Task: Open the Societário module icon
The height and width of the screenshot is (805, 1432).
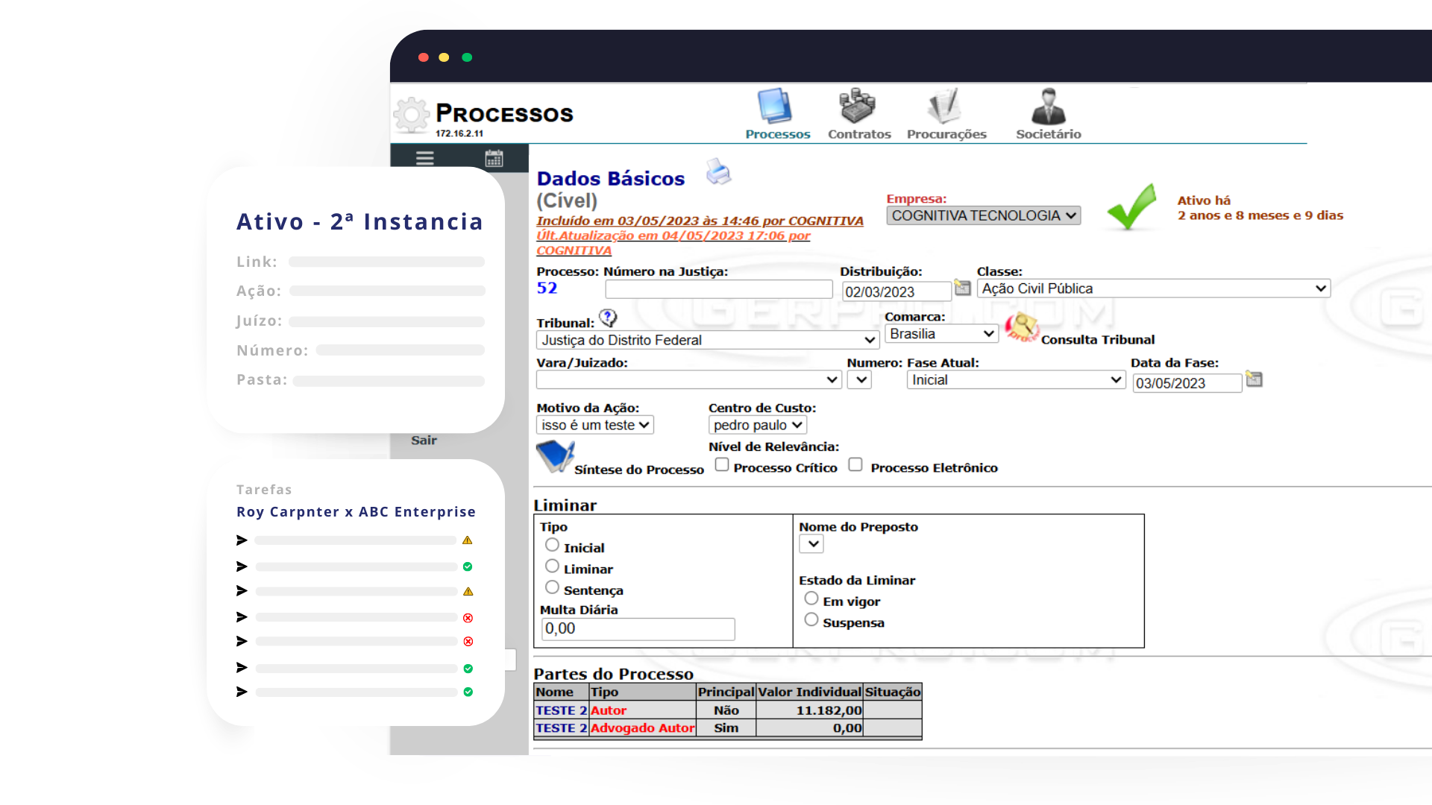Action: [x=1048, y=107]
